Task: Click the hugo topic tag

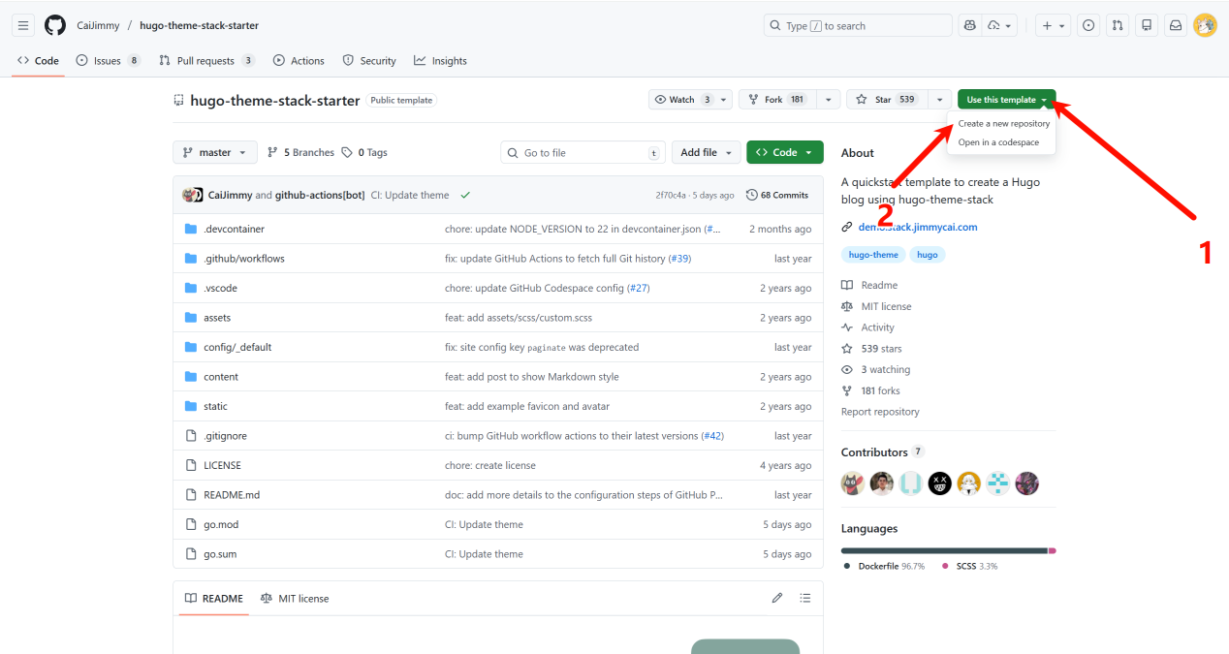Action: [928, 255]
